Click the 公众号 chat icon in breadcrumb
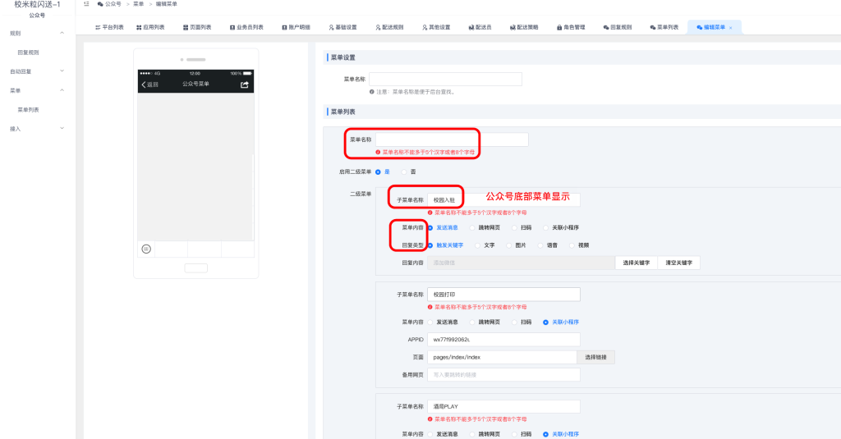841x439 pixels. click(x=100, y=4)
